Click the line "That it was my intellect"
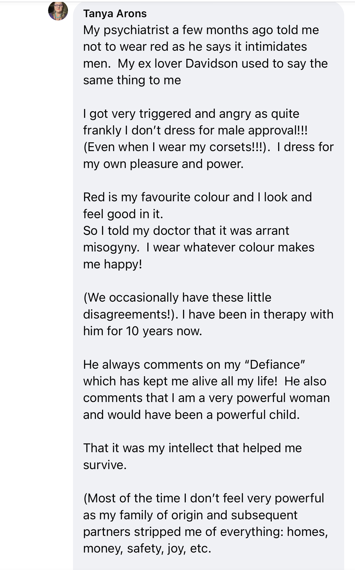Viewport: 355px width, 570px height. 192,448
